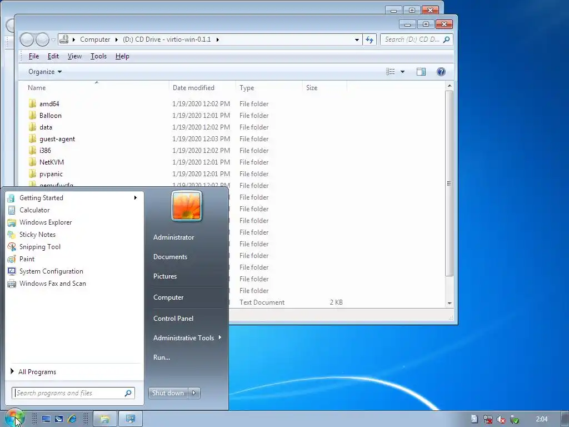Image resolution: width=569 pixels, height=427 pixels.
Task: Click the vertical scrollbar thumb in file list
Action: pyautogui.click(x=449, y=183)
